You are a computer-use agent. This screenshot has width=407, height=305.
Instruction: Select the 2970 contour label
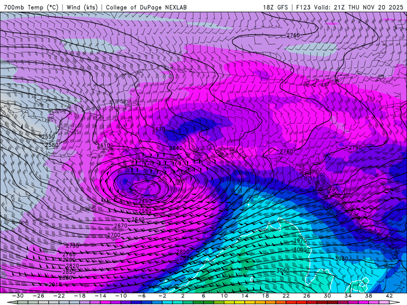[x=300, y=240]
